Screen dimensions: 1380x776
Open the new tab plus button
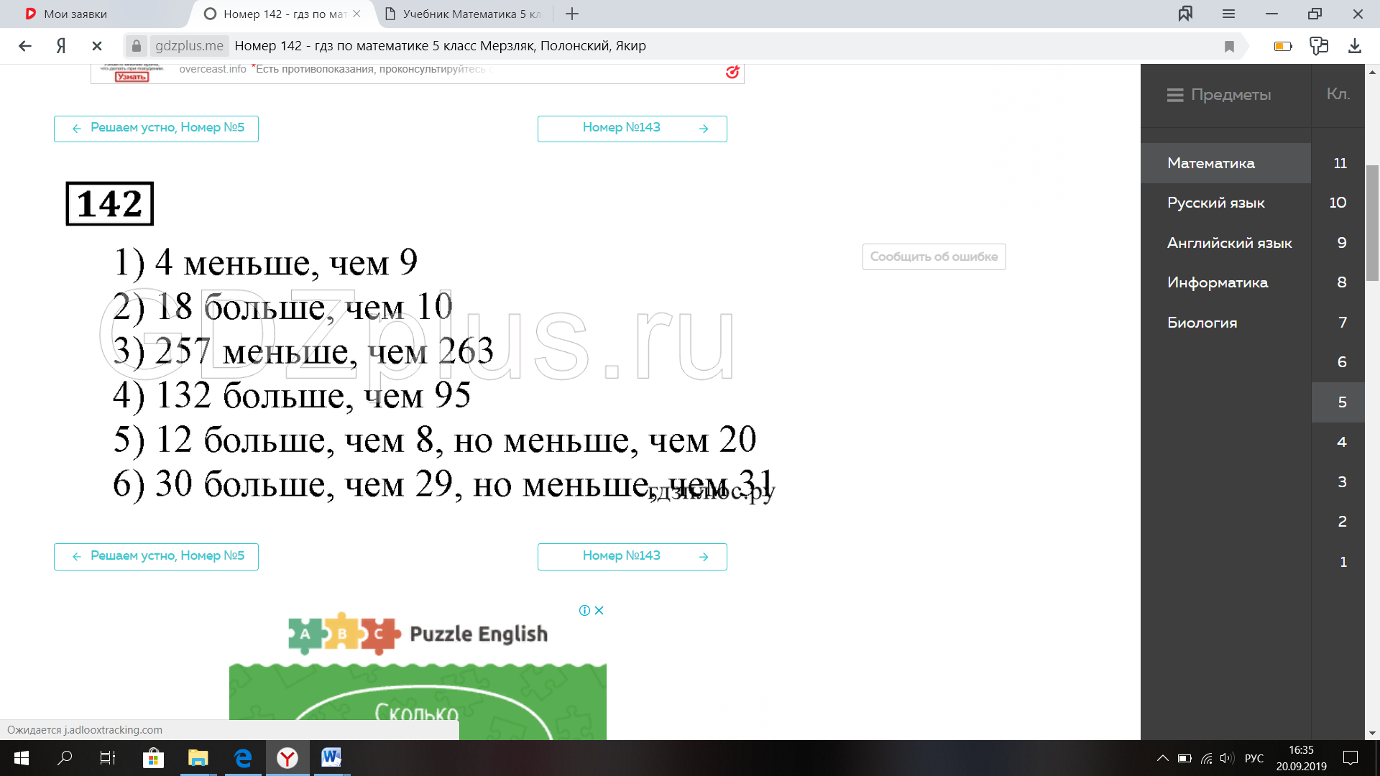coord(572,14)
